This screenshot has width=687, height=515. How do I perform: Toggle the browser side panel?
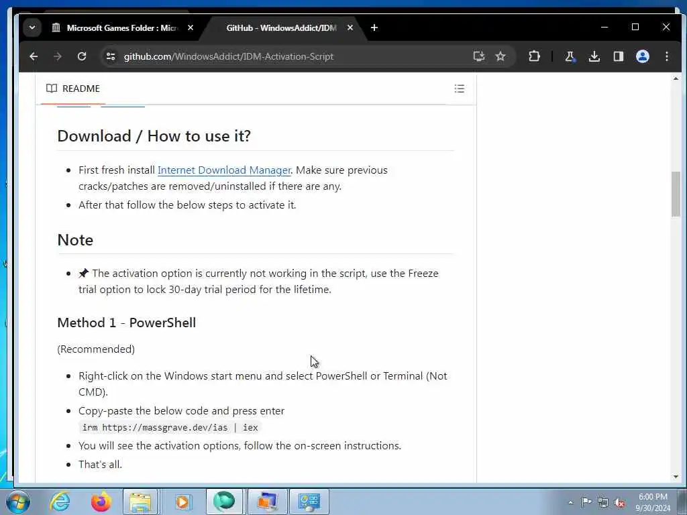coord(618,56)
